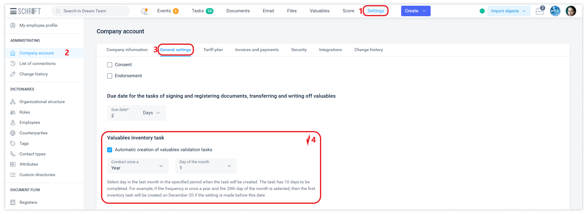Open the Conduct once a Year dropdown
587x214 pixels.
[x=137, y=166]
